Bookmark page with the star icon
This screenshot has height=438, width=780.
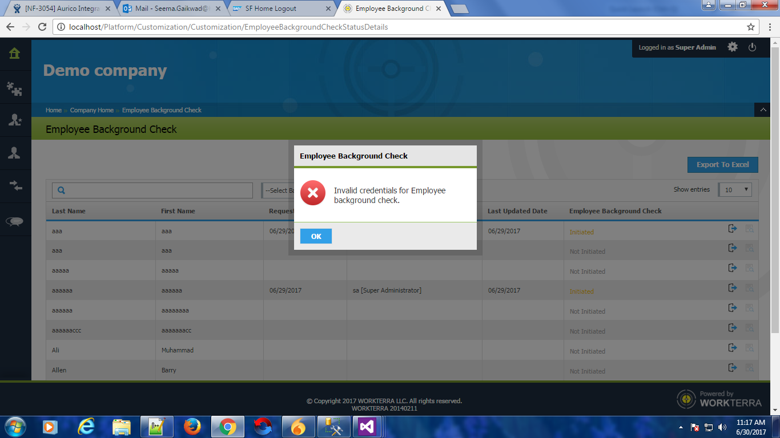750,27
